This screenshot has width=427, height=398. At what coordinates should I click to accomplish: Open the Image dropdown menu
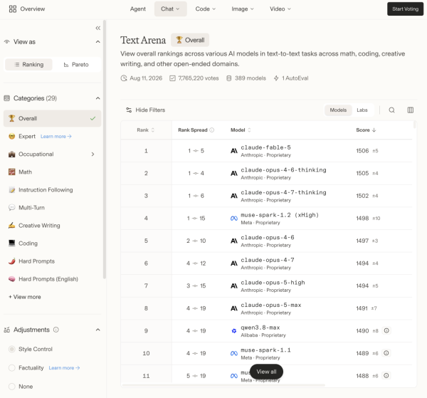(x=243, y=9)
